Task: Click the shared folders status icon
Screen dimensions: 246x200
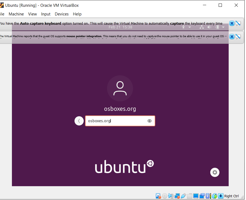Action: pyautogui.click(x=190, y=196)
